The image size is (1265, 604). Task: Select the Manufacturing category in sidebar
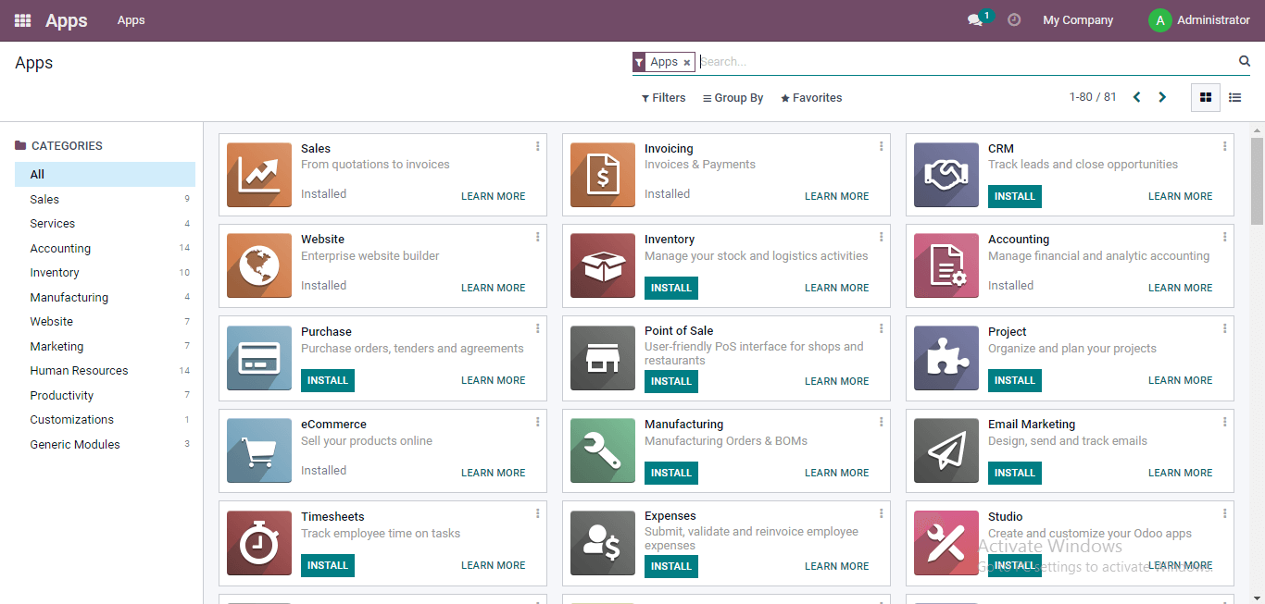[x=105, y=297]
